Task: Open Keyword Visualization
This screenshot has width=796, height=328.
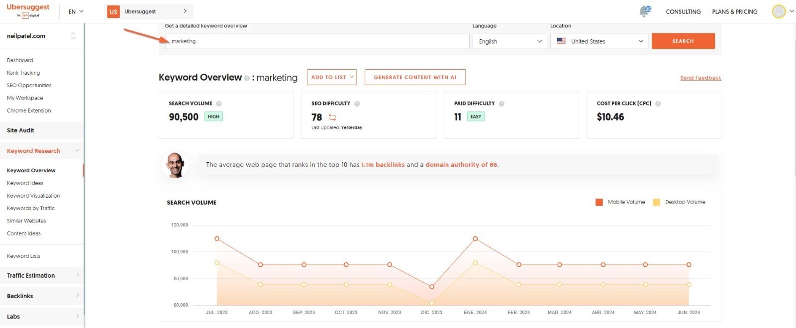Action: (33, 196)
